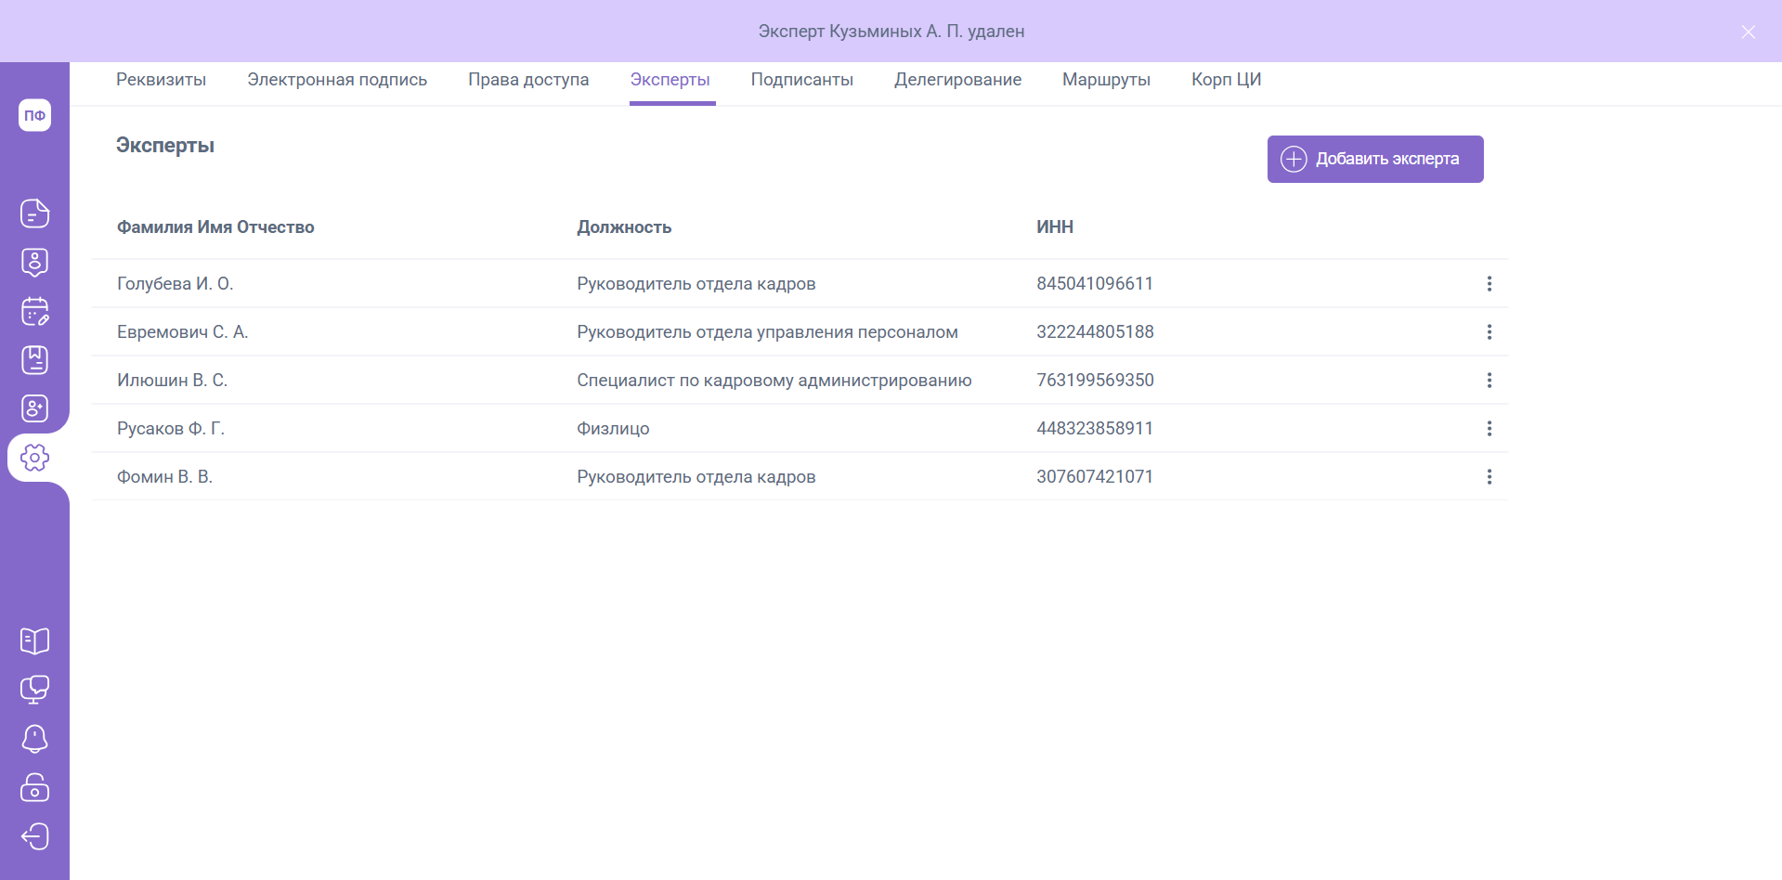Viewport: 1782px width, 880px height.
Task: Open the bookmarked document icon in the sidebar
Action: 34,360
